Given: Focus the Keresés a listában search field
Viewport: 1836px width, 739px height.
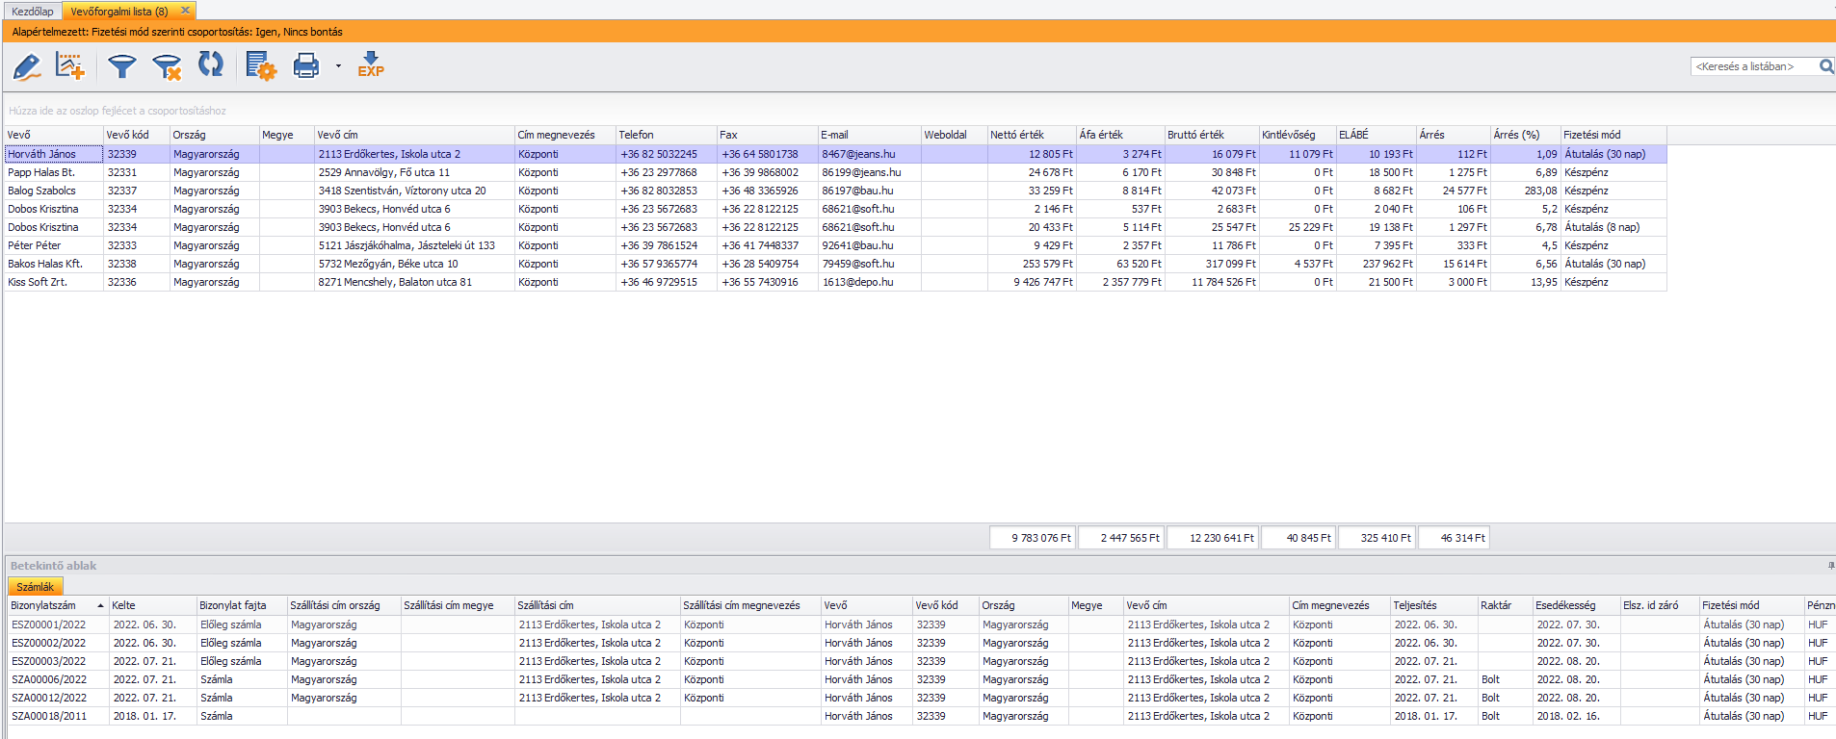Looking at the screenshot, I should (1754, 66).
